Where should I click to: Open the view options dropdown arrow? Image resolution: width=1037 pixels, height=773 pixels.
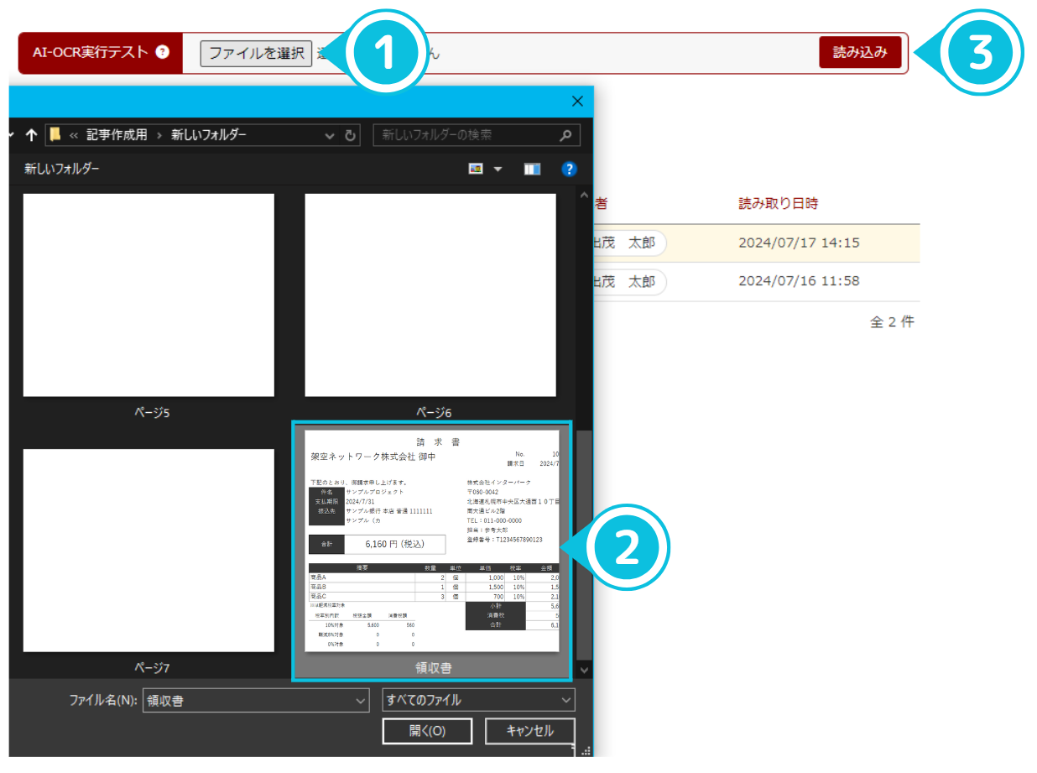(x=498, y=169)
